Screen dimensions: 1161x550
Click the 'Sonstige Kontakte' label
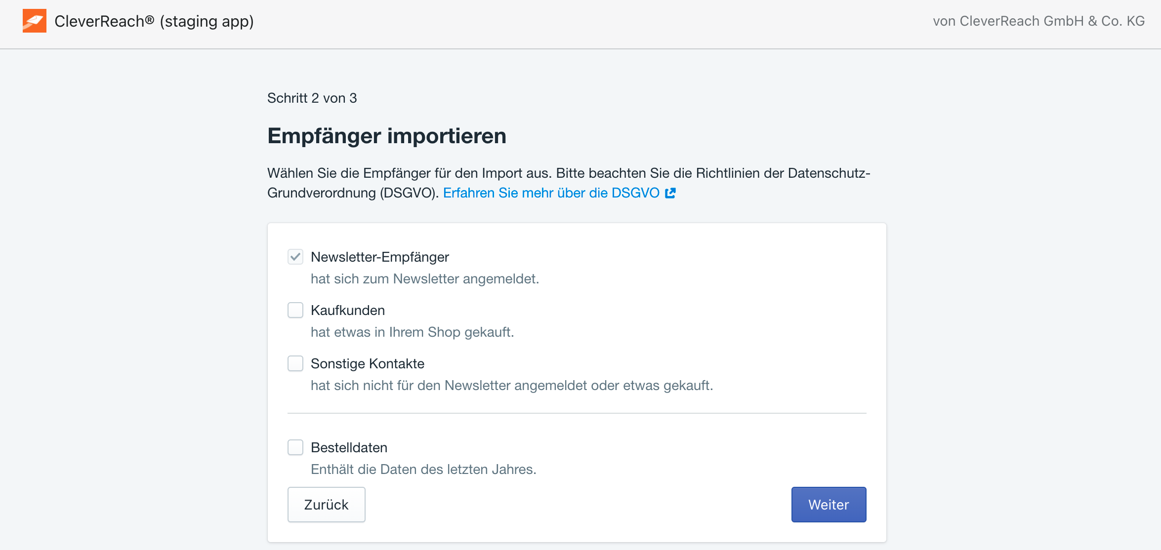[368, 364]
